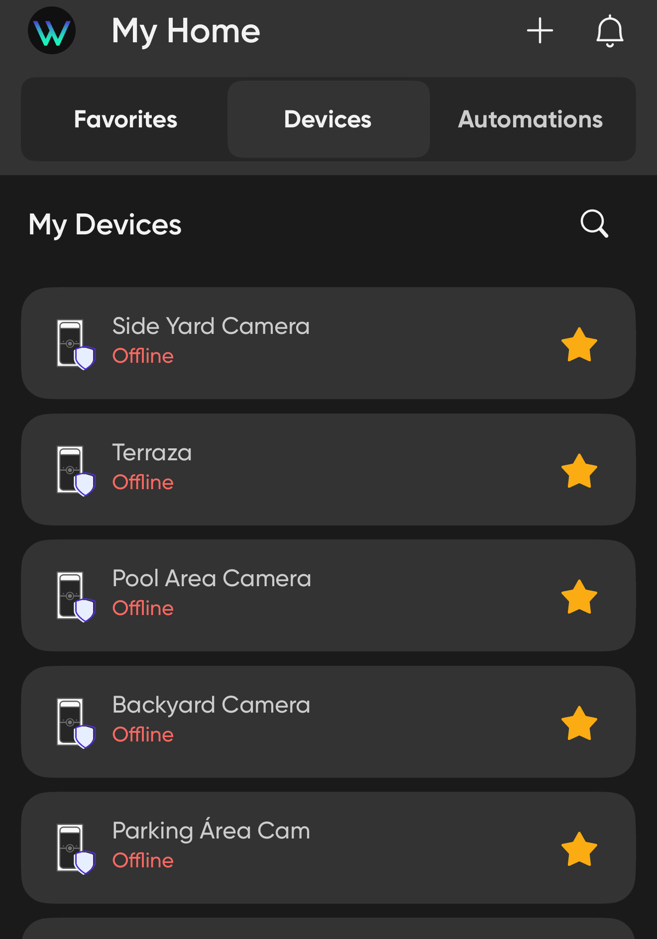
Task: Open Side Yard Camera device name
Action: pyautogui.click(x=211, y=326)
